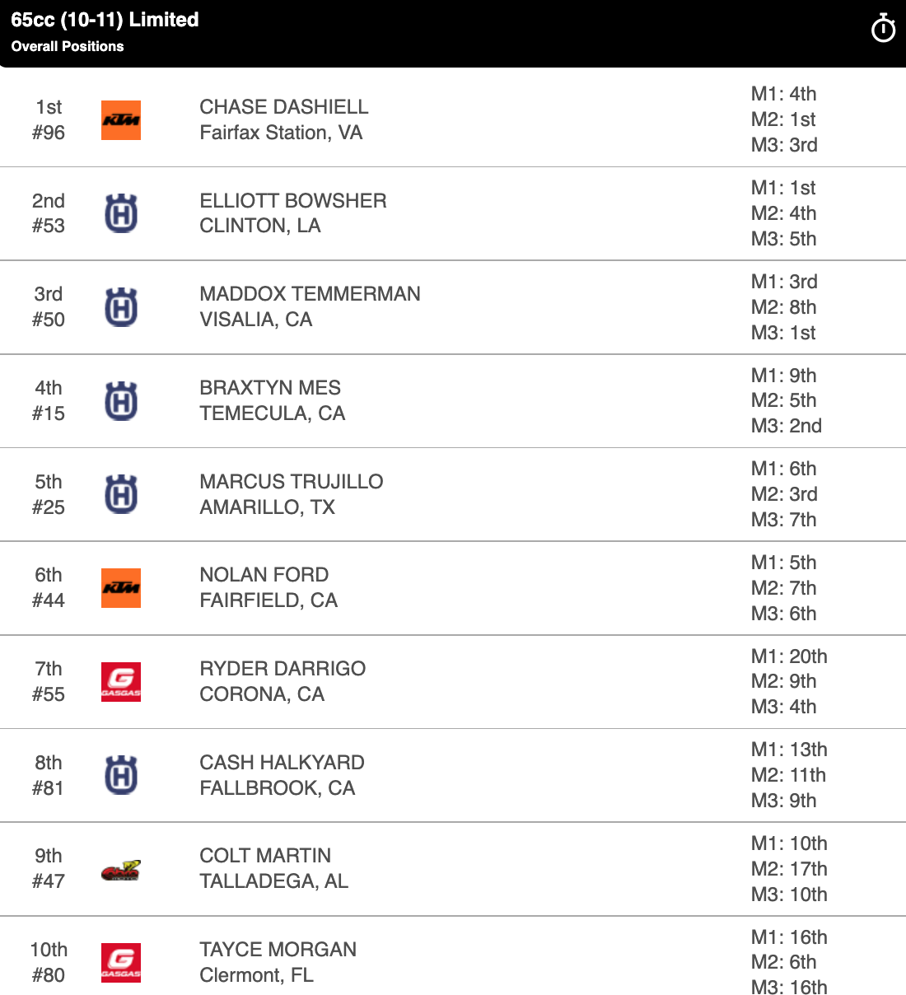
Task: Click the Cobra logo beside Colt Martin
Action: coord(121,870)
